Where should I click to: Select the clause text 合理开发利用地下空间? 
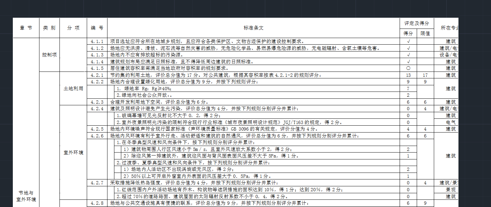160,102
